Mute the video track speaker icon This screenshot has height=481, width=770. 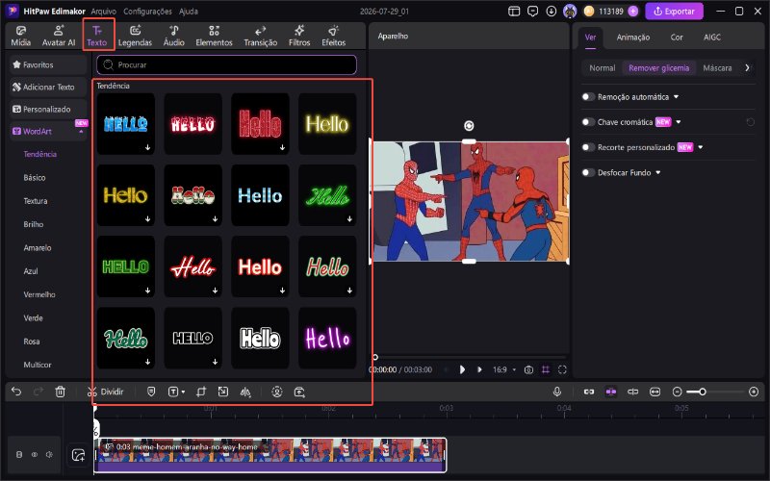coord(49,454)
